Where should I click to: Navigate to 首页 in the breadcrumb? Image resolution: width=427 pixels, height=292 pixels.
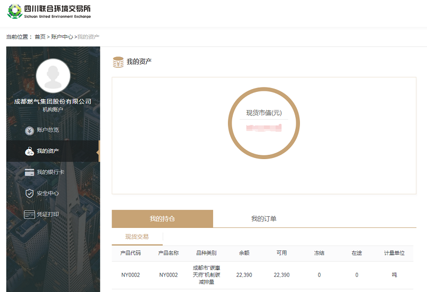(x=40, y=37)
